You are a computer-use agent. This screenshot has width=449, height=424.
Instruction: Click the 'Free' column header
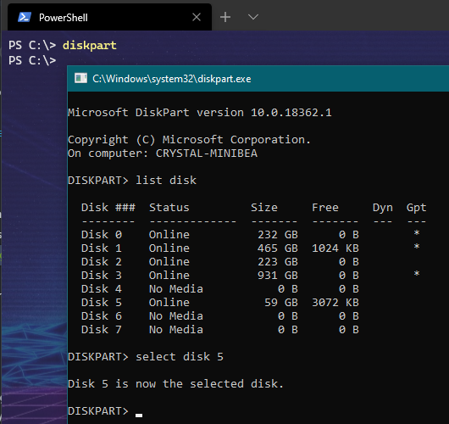click(x=325, y=207)
